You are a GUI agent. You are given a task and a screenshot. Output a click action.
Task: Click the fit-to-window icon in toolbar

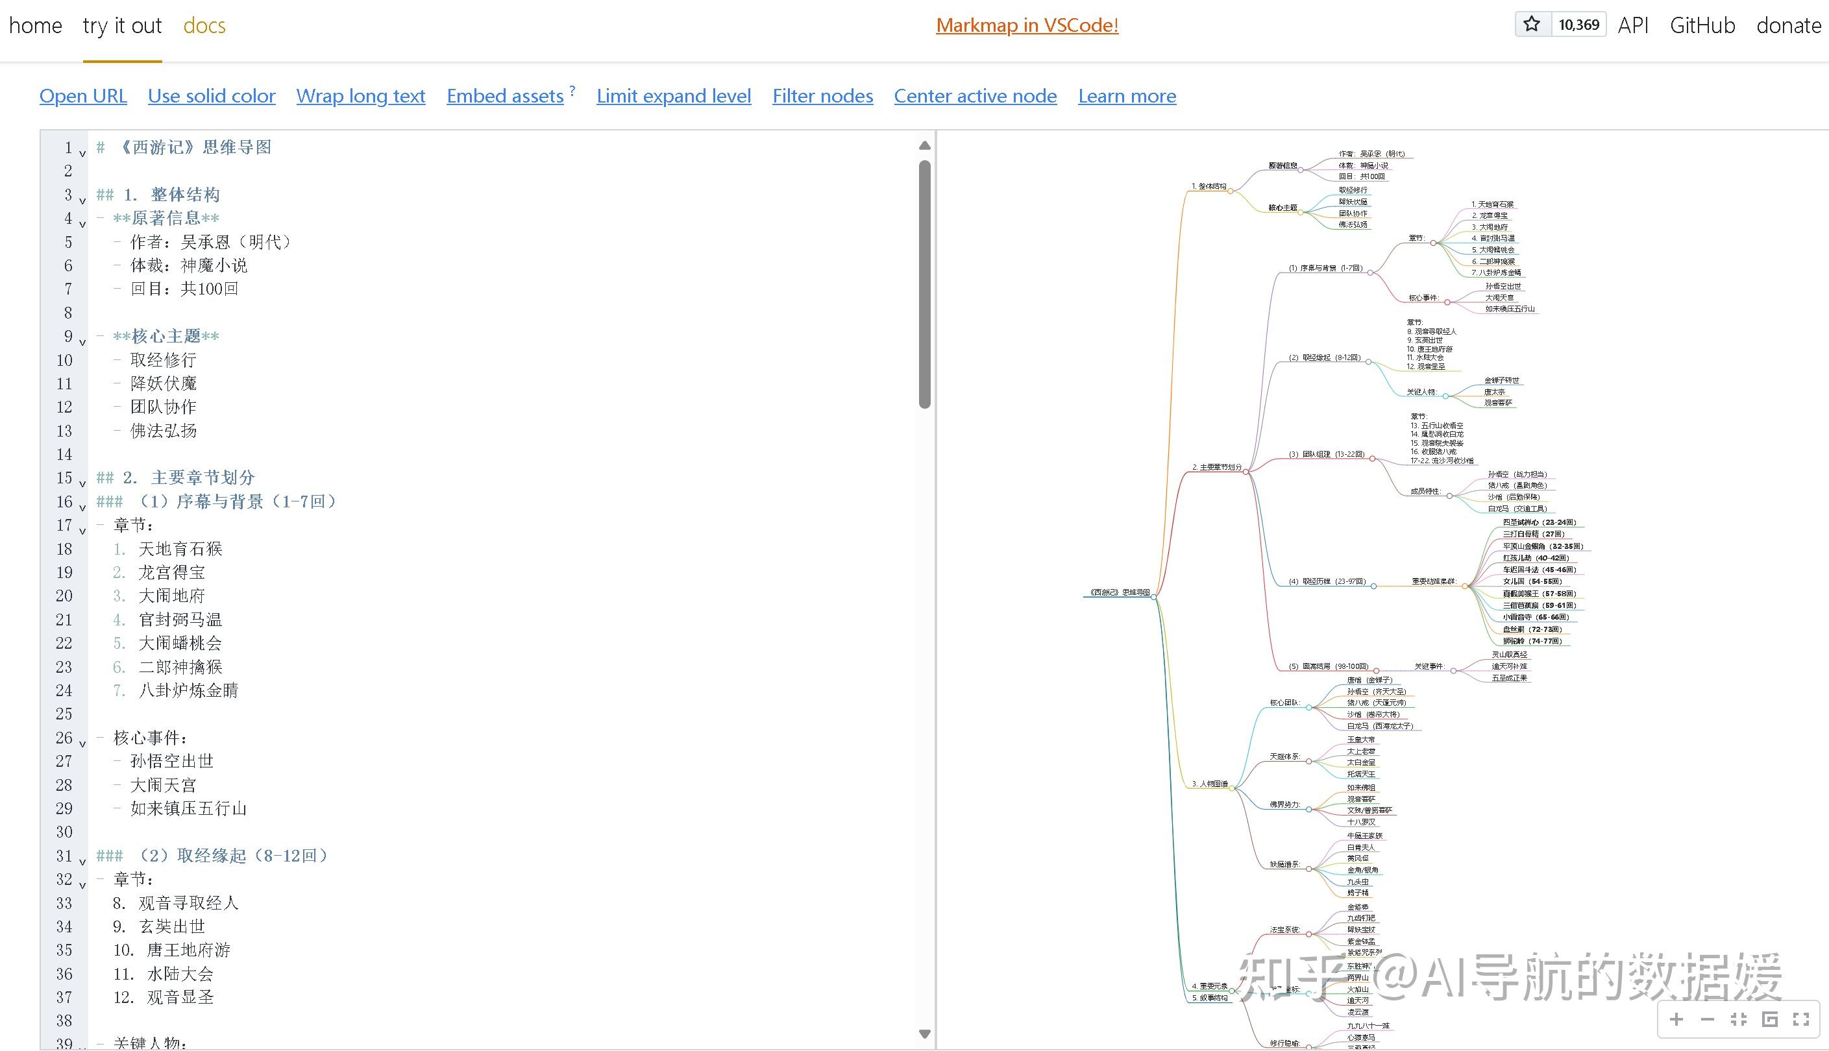1739,1019
